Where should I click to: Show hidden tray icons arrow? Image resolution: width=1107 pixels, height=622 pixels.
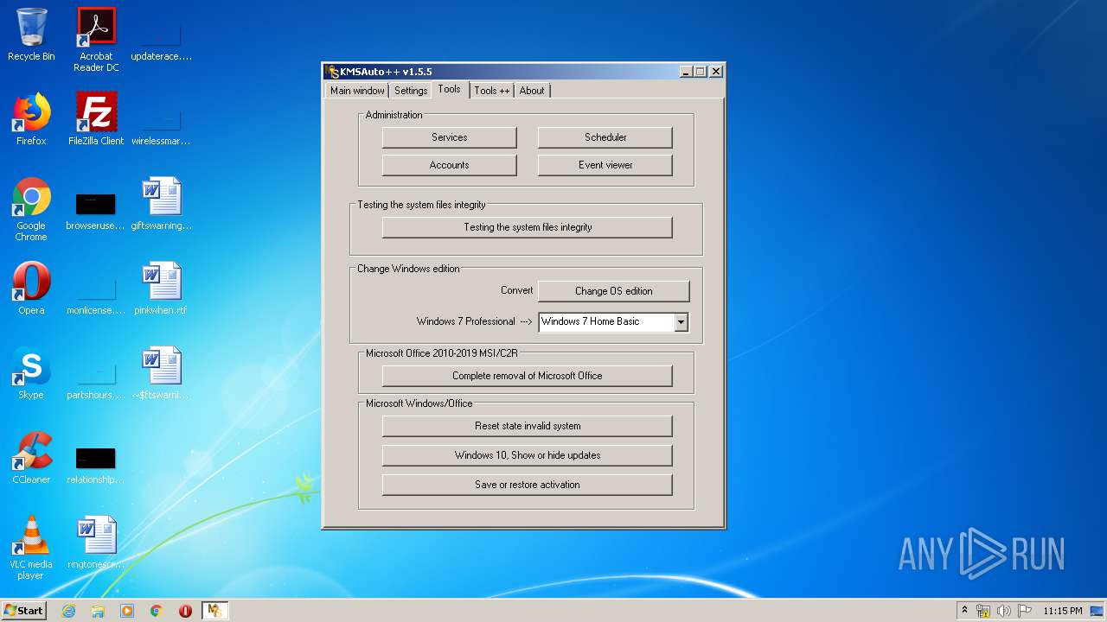(x=964, y=611)
